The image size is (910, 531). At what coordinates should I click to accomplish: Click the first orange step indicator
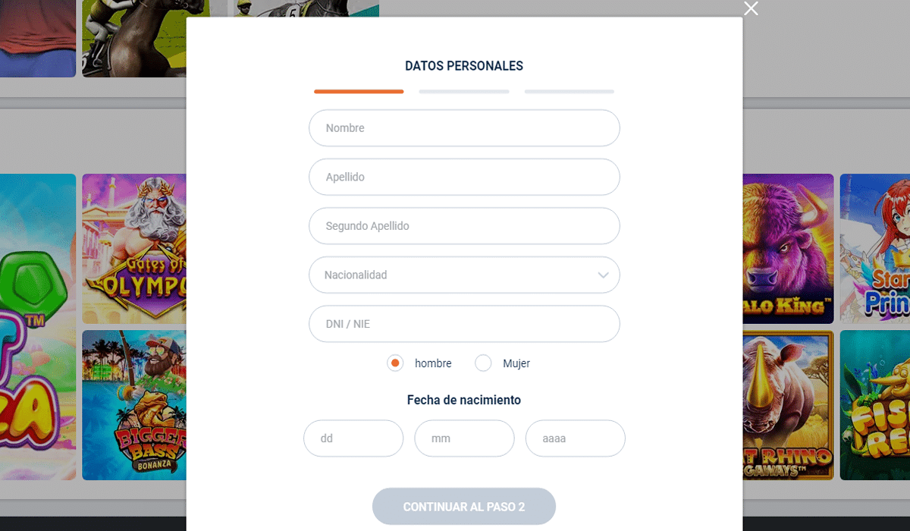(359, 92)
